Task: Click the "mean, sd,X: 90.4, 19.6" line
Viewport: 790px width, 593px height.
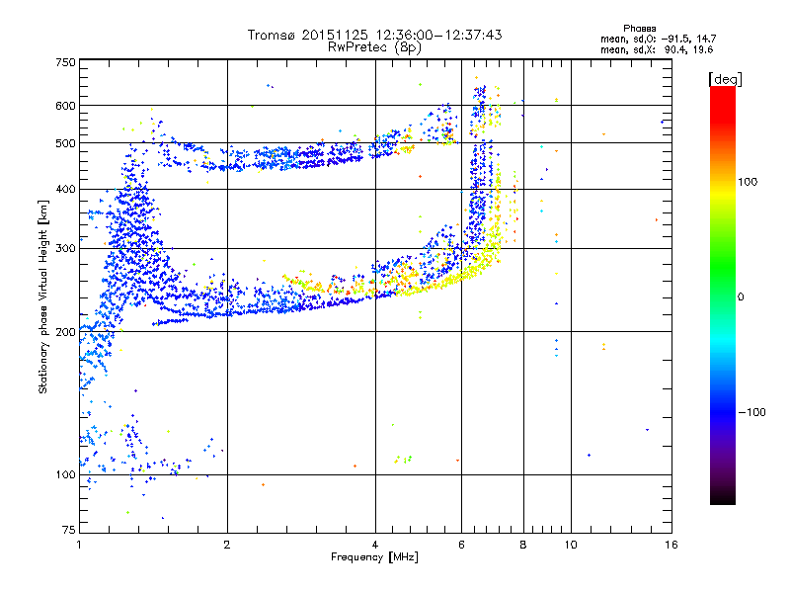Action: (657, 49)
